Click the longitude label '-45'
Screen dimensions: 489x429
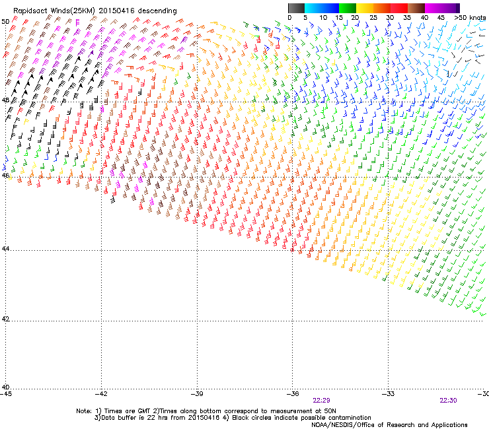(x=6, y=394)
